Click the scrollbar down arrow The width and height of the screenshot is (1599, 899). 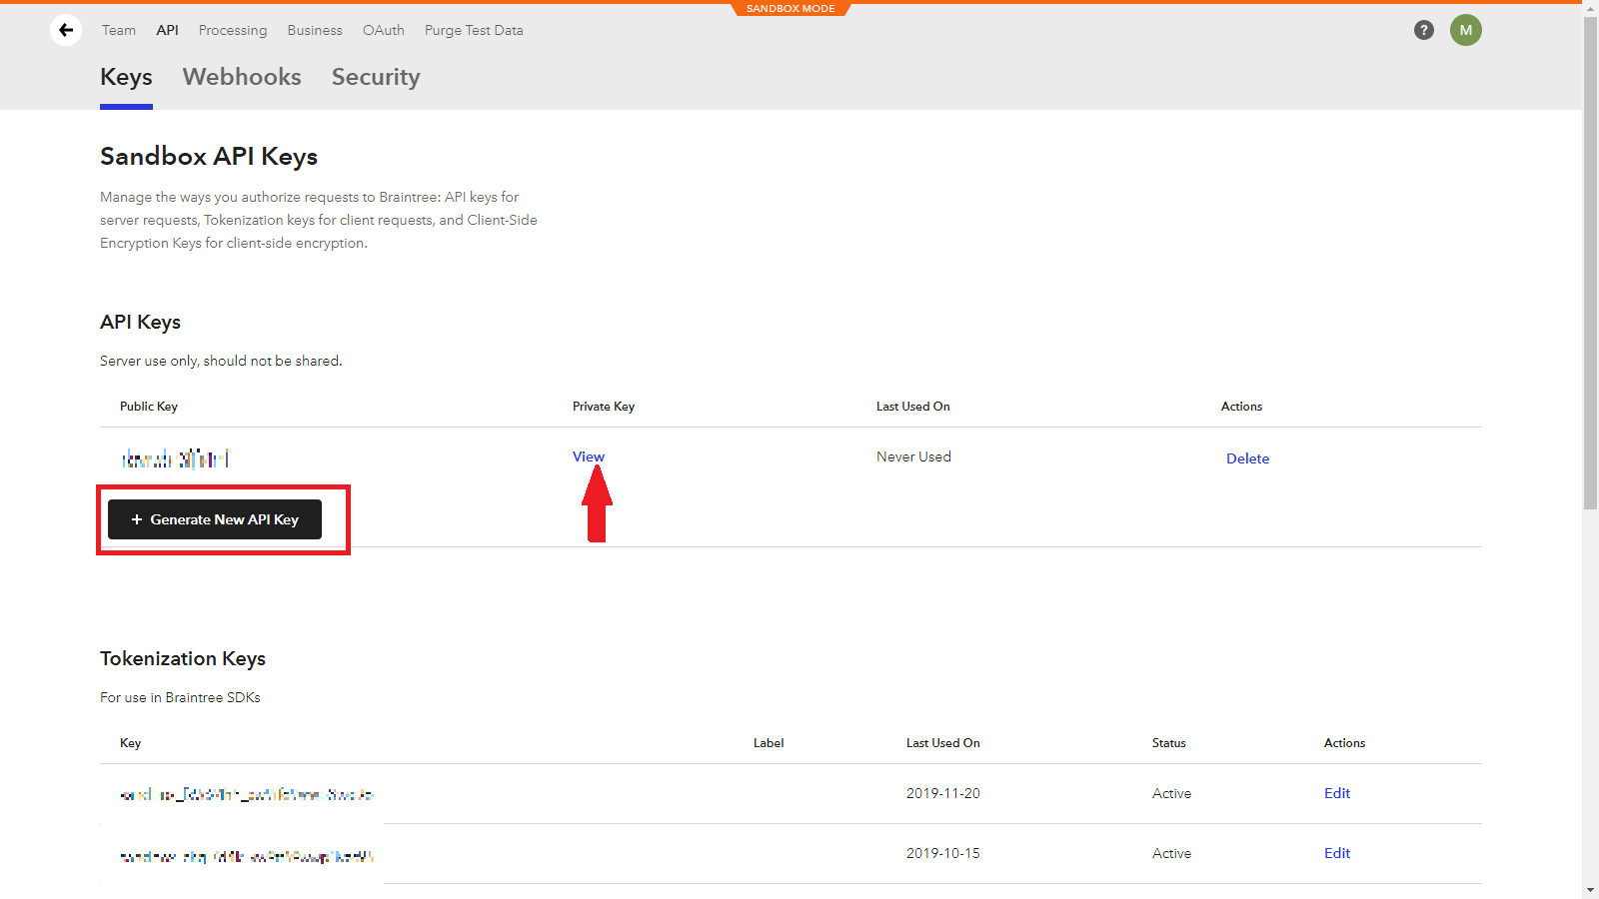1591,890
